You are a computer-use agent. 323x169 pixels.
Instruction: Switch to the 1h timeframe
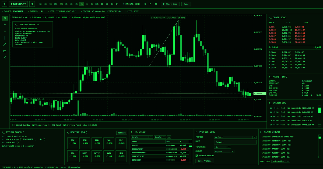(x=66, y=4)
